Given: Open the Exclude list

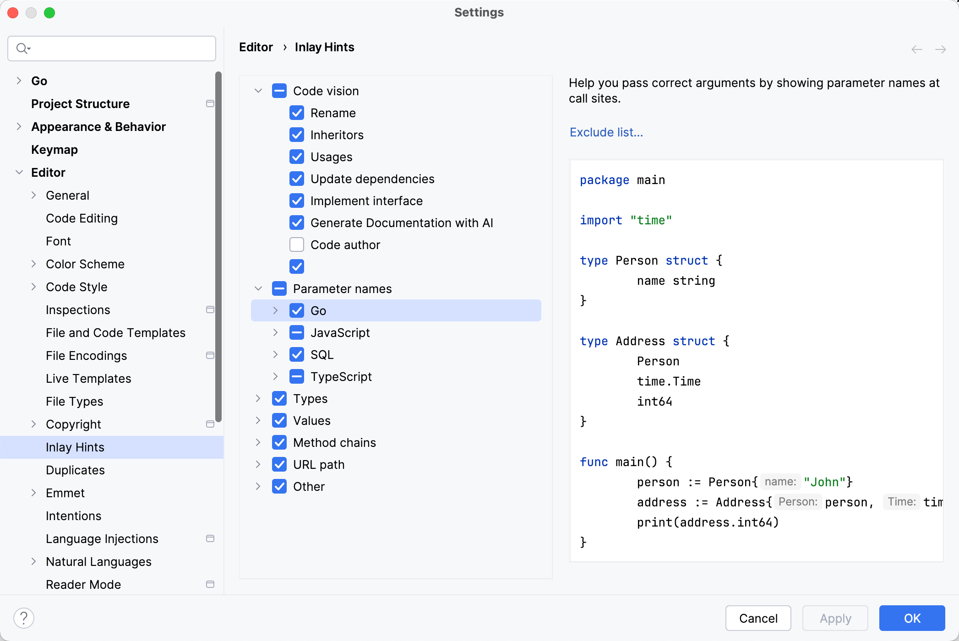Looking at the screenshot, I should [x=605, y=132].
